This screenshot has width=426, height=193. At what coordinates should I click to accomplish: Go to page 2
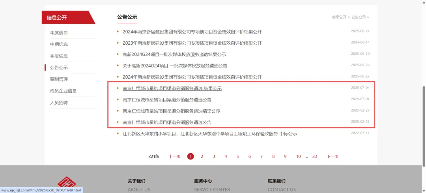(x=202, y=156)
